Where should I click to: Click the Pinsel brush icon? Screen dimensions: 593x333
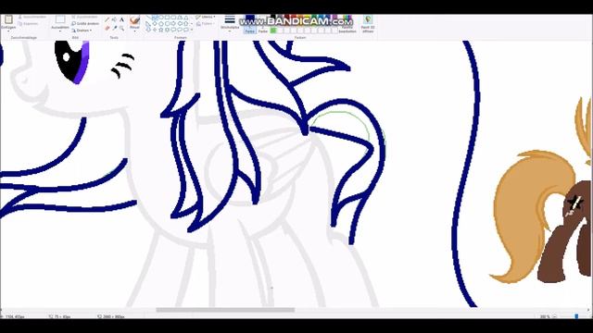pyautogui.click(x=134, y=19)
